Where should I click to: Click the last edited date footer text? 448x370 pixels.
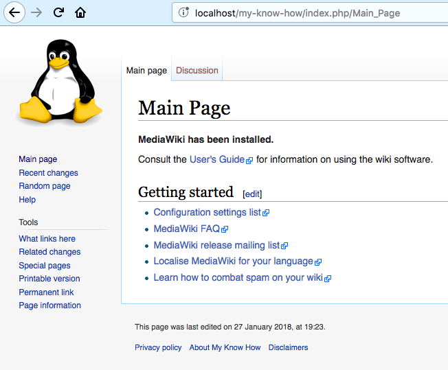[230, 327]
